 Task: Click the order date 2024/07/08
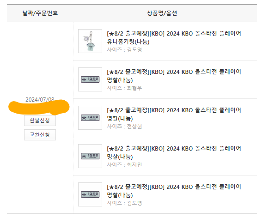pos(40,99)
